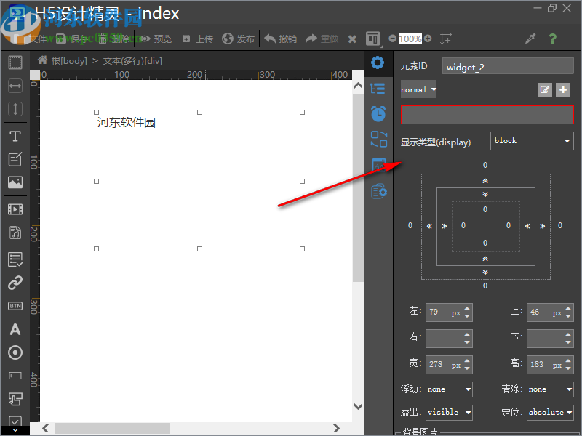This screenshot has height=436, width=582.
Task: Increase the 左 left value with stepper
Action: point(467,308)
